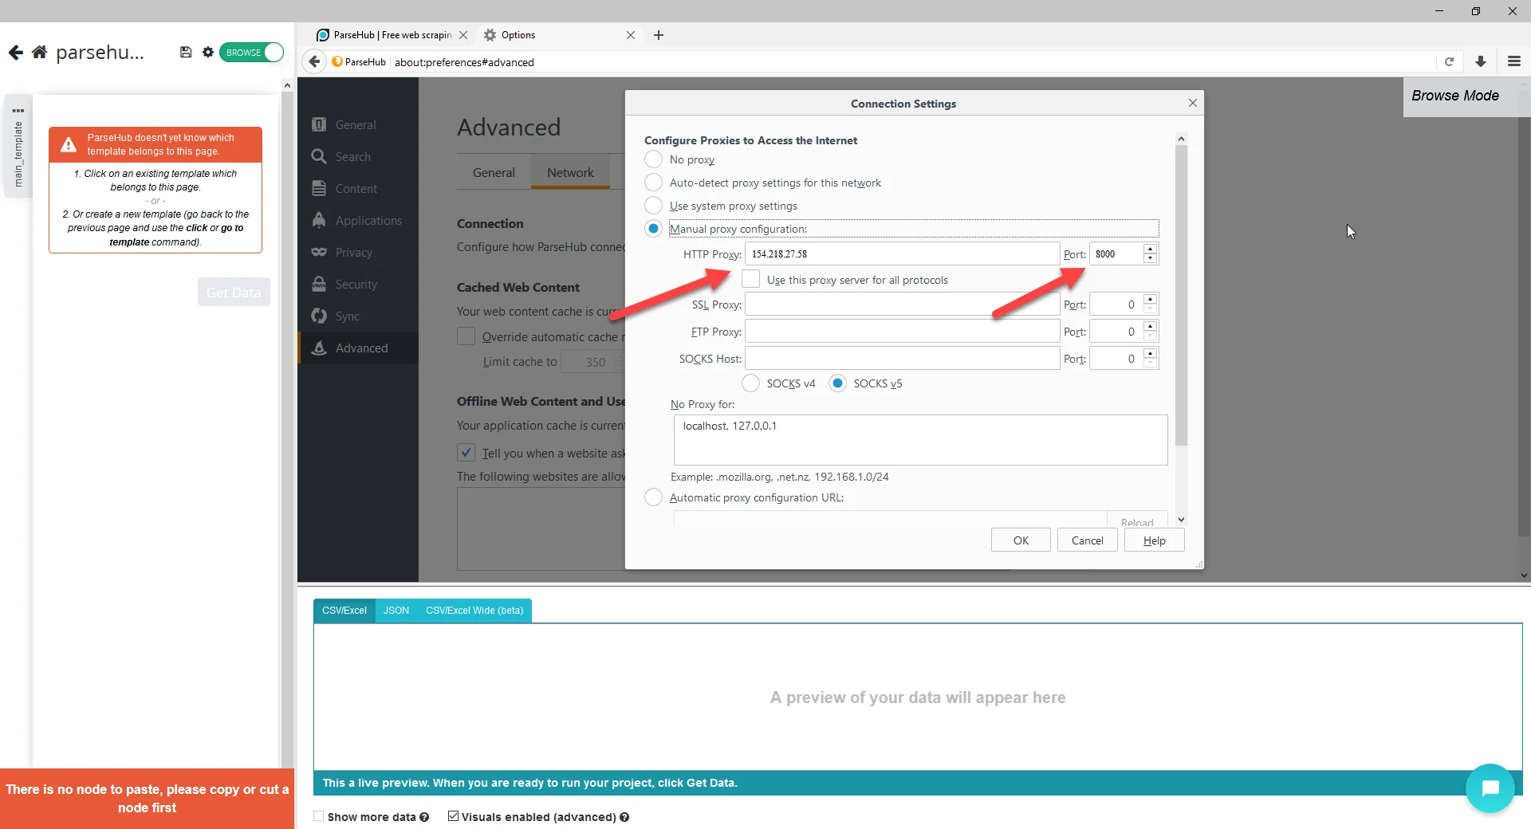Image resolution: width=1531 pixels, height=829 pixels.
Task: Select SOCKS v4 radio button
Action: tap(750, 383)
